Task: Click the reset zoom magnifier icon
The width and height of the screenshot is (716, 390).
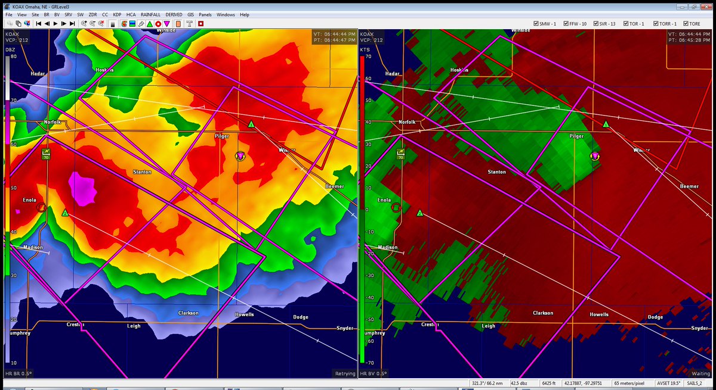Action: tap(101, 23)
